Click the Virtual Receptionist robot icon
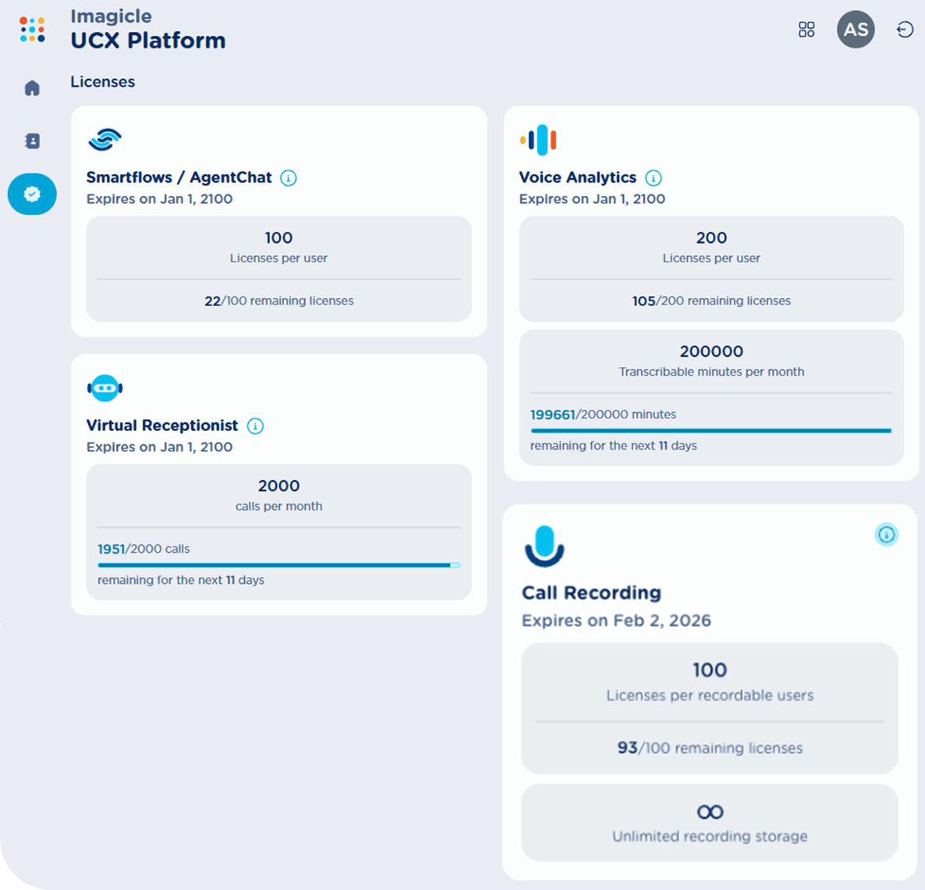925x890 pixels. click(105, 388)
